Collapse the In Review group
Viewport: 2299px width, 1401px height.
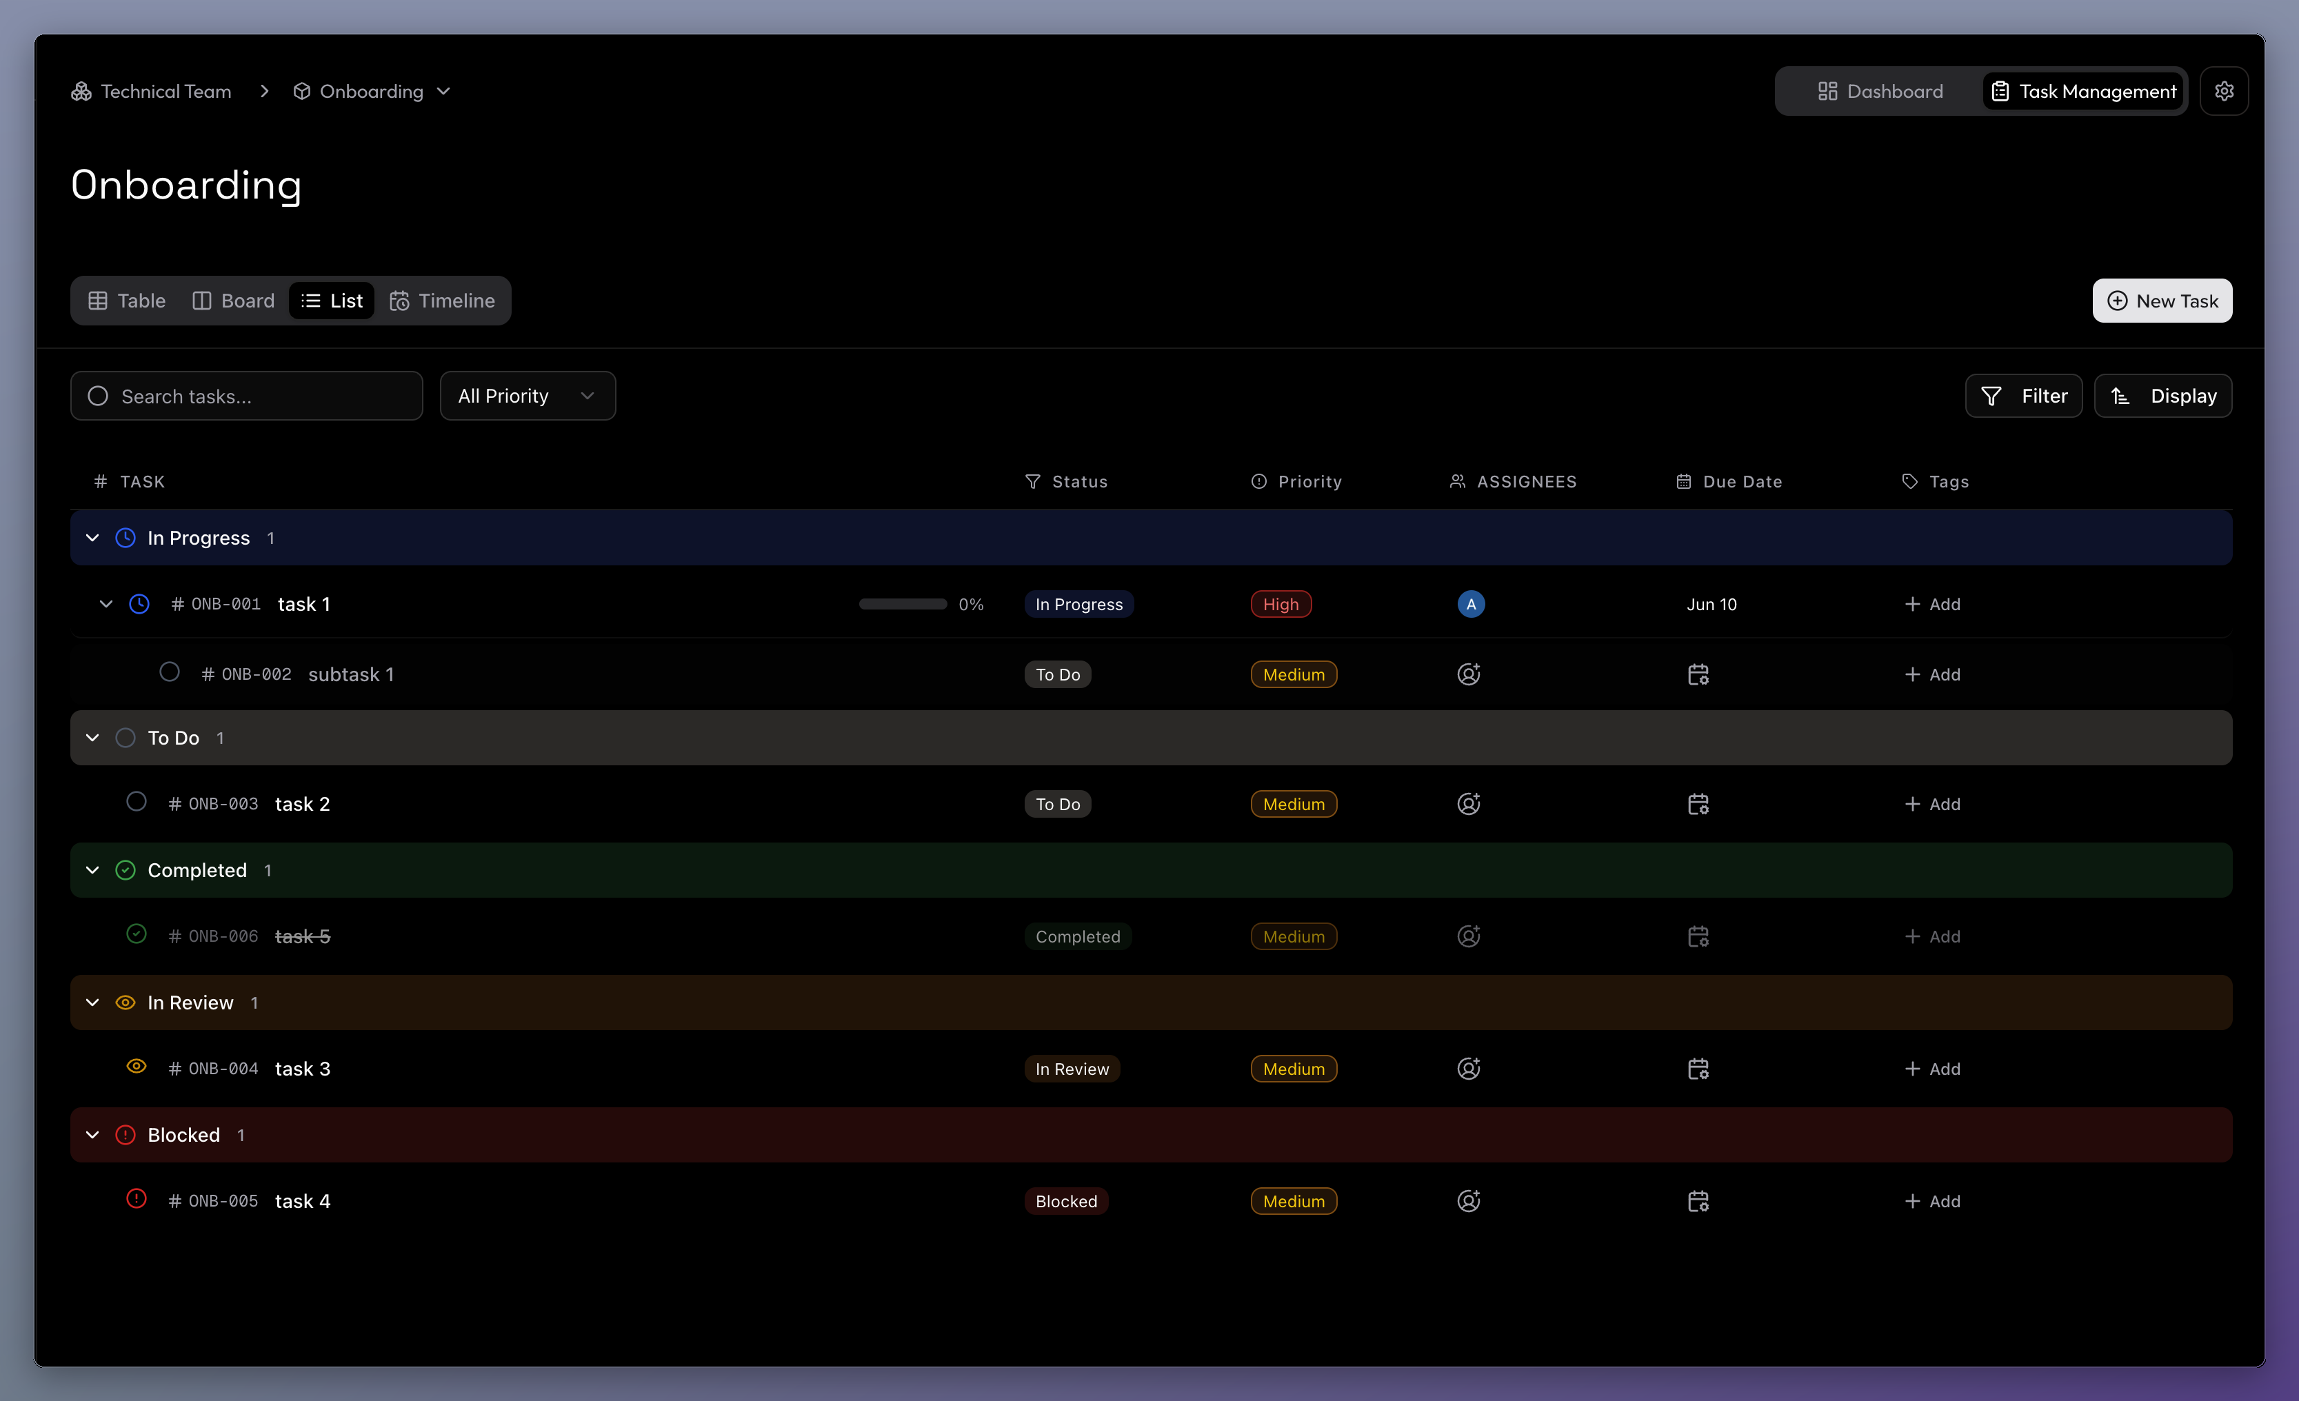coord(92,1002)
